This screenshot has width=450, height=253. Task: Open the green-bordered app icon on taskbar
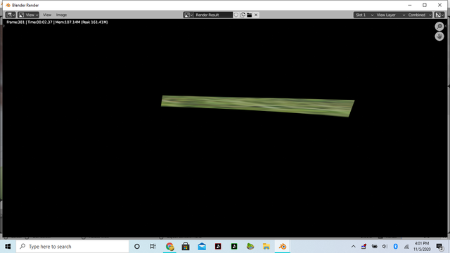(x=234, y=247)
